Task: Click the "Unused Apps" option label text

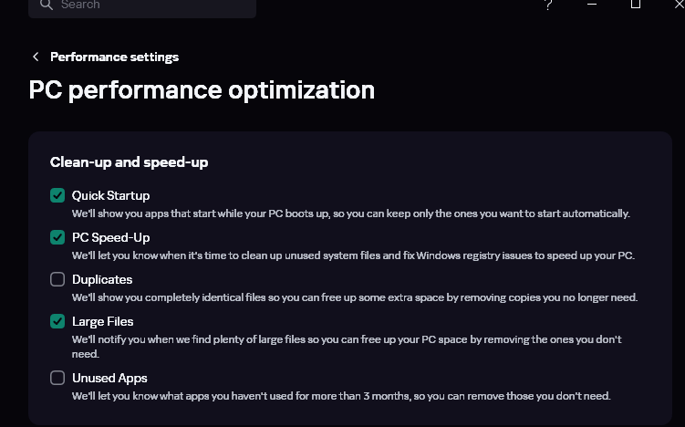Action: [x=109, y=378]
